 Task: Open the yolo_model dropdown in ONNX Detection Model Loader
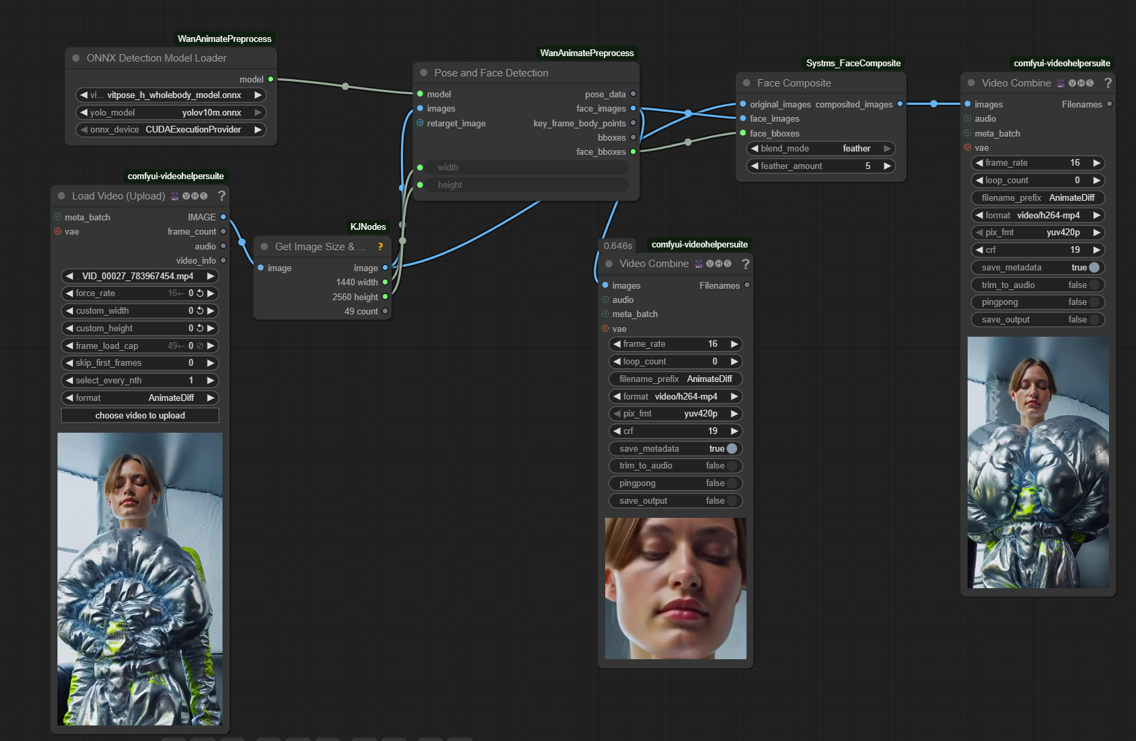coord(170,112)
